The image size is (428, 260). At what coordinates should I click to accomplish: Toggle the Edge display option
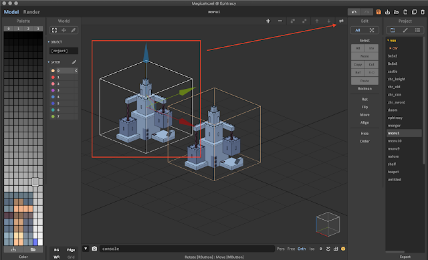coord(71,250)
